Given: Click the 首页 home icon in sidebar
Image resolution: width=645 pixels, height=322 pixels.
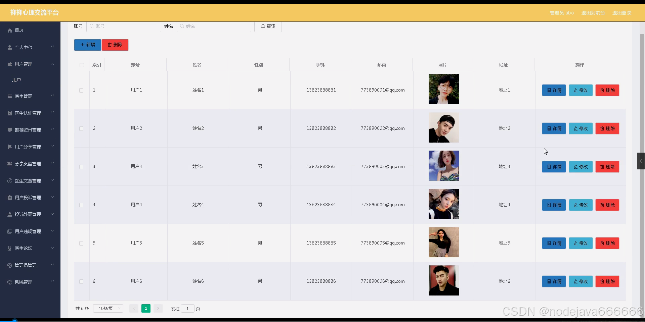Looking at the screenshot, I should tap(10, 30).
